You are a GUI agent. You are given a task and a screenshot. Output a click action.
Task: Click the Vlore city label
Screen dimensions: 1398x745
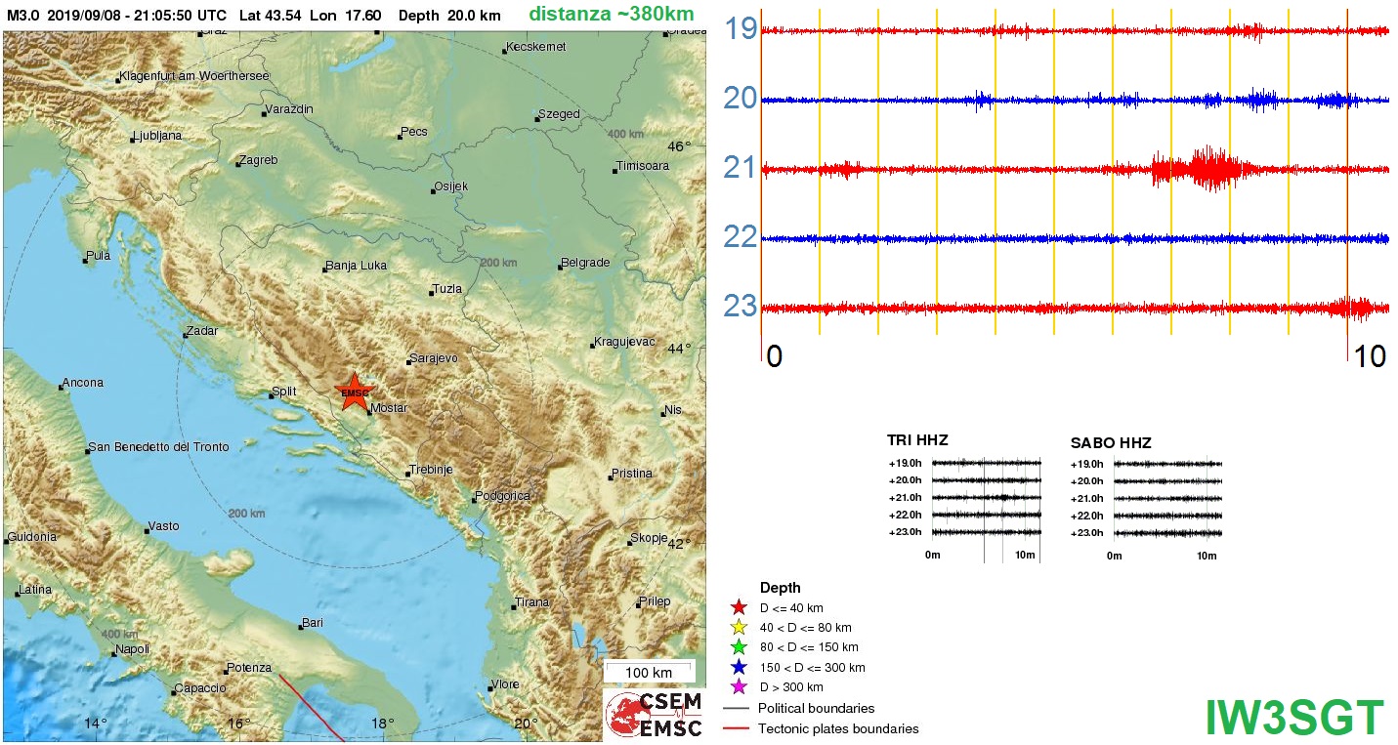pyautogui.click(x=505, y=684)
